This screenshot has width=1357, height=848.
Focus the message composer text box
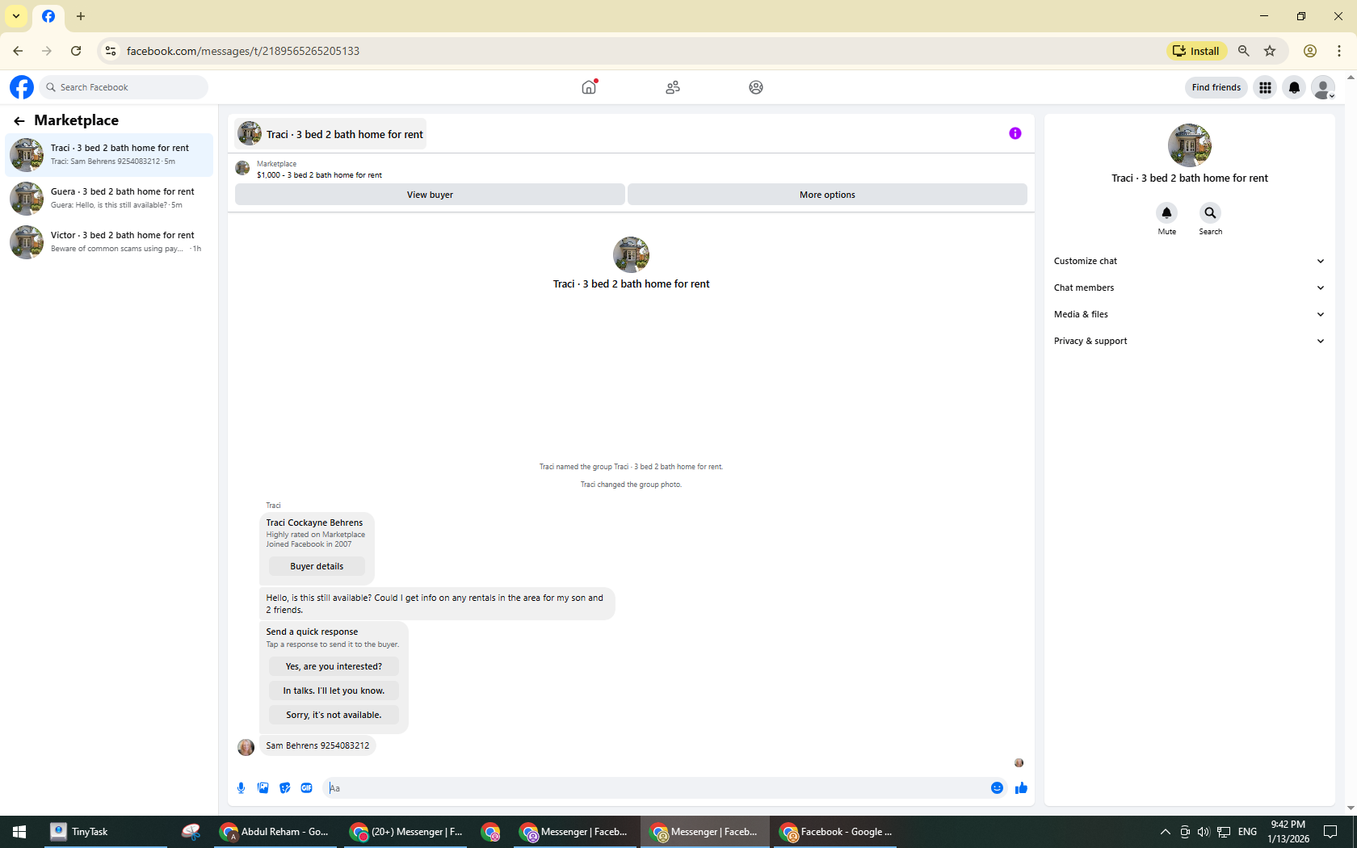pos(656,788)
